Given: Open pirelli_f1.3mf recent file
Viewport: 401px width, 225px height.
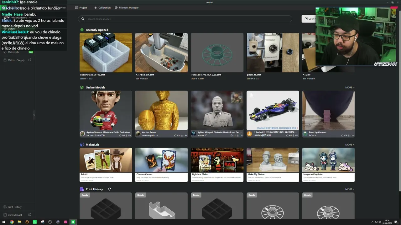Looking at the screenshot, I should (x=273, y=56).
